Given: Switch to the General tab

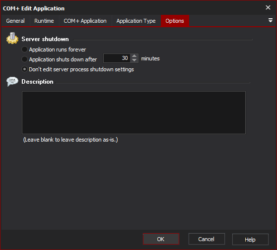Looking at the screenshot, I should (x=15, y=21).
